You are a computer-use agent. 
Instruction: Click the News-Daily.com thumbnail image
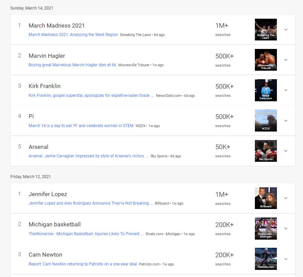pos(266,90)
